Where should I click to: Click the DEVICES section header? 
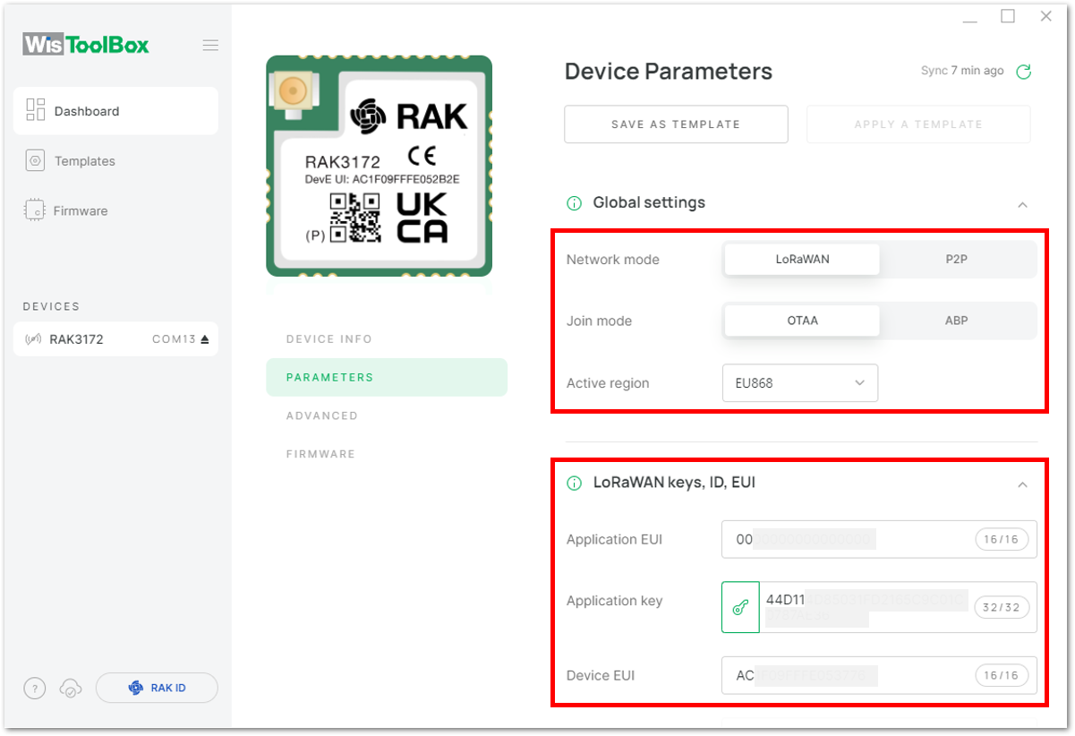click(x=51, y=306)
